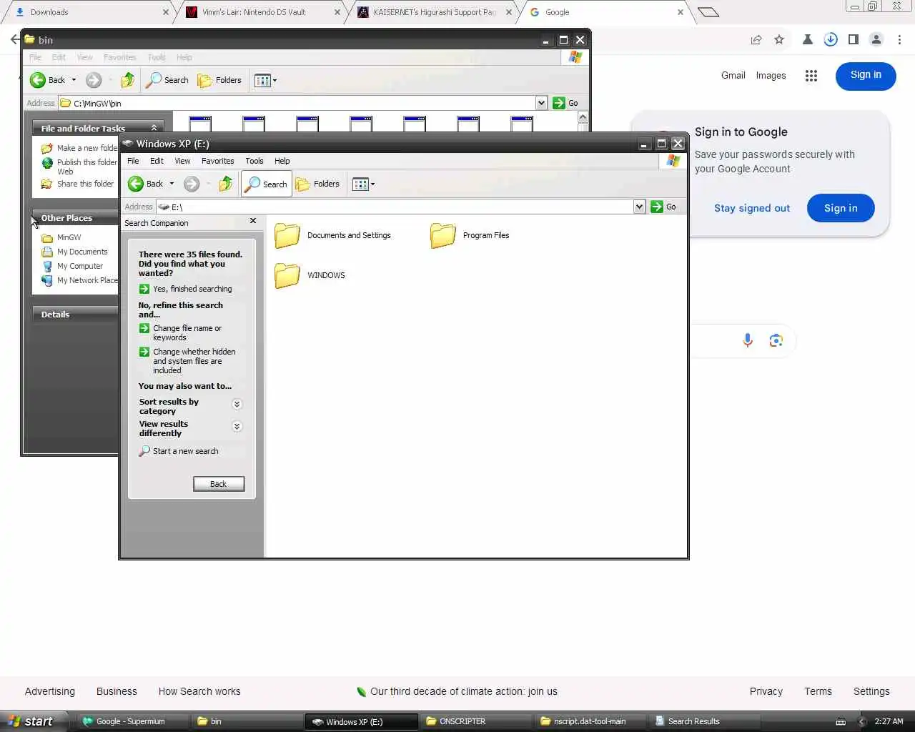The image size is (915, 732).
Task: Open Google apps grid
Action: [x=811, y=76]
